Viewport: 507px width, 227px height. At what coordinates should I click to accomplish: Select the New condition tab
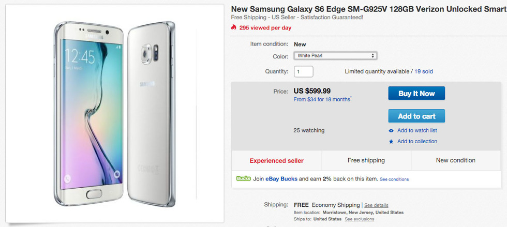coord(455,160)
